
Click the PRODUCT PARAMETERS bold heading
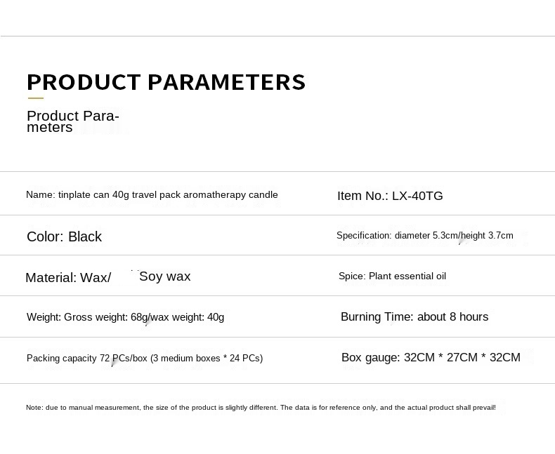(x=166, y=82)
